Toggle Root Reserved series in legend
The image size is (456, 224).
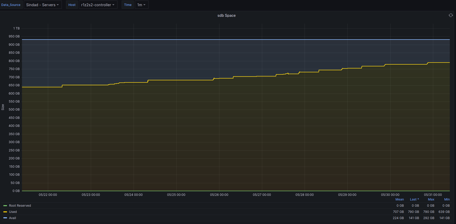click(20, 206)
